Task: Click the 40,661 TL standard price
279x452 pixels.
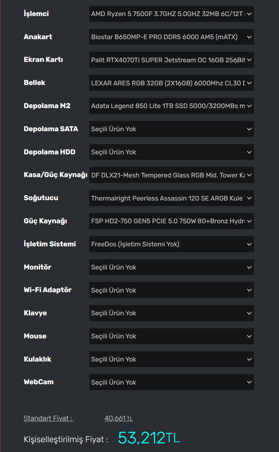Action: (x=118, y=418)
